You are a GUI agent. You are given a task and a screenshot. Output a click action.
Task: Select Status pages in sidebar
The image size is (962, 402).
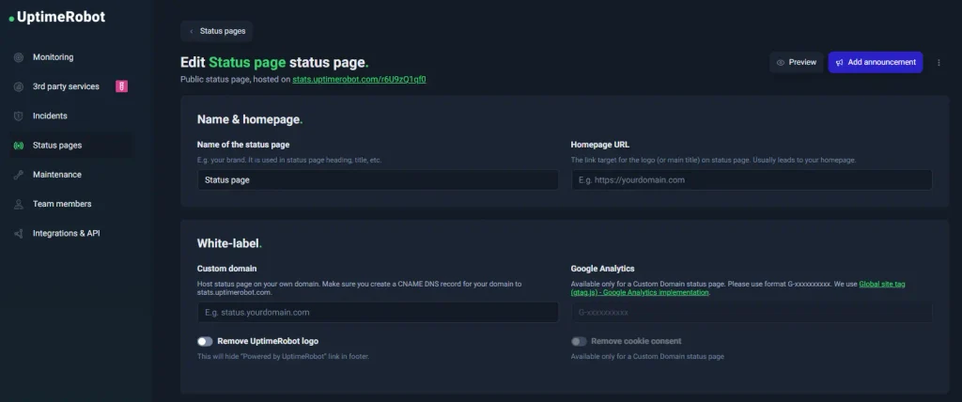click(x=70, y=146)
